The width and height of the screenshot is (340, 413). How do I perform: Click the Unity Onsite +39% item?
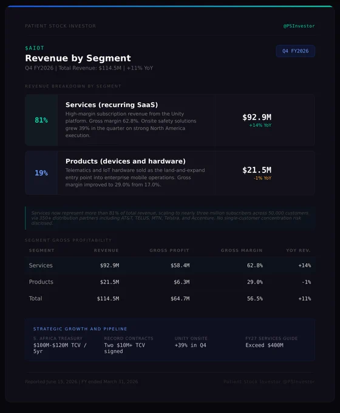191,342
